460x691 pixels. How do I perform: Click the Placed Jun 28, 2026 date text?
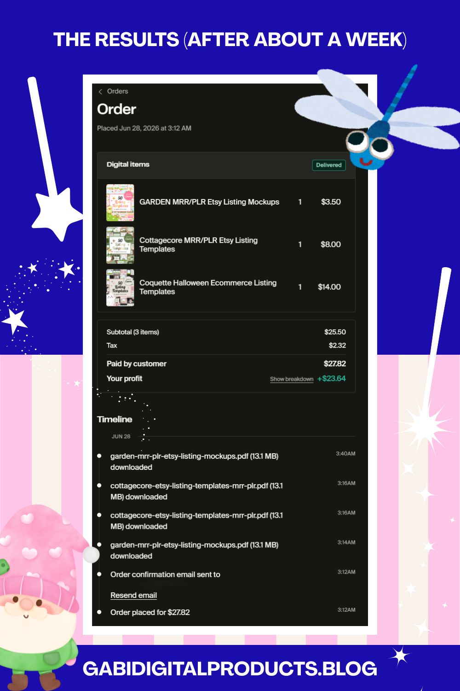pyautogui.click(x=144, y=128)
